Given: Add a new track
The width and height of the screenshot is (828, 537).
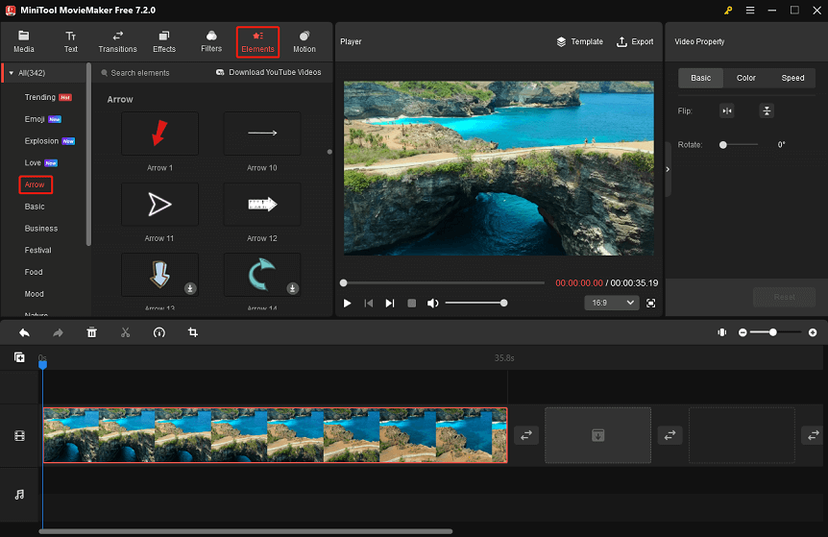Looking at the screenshot, I should click(19, 358).
